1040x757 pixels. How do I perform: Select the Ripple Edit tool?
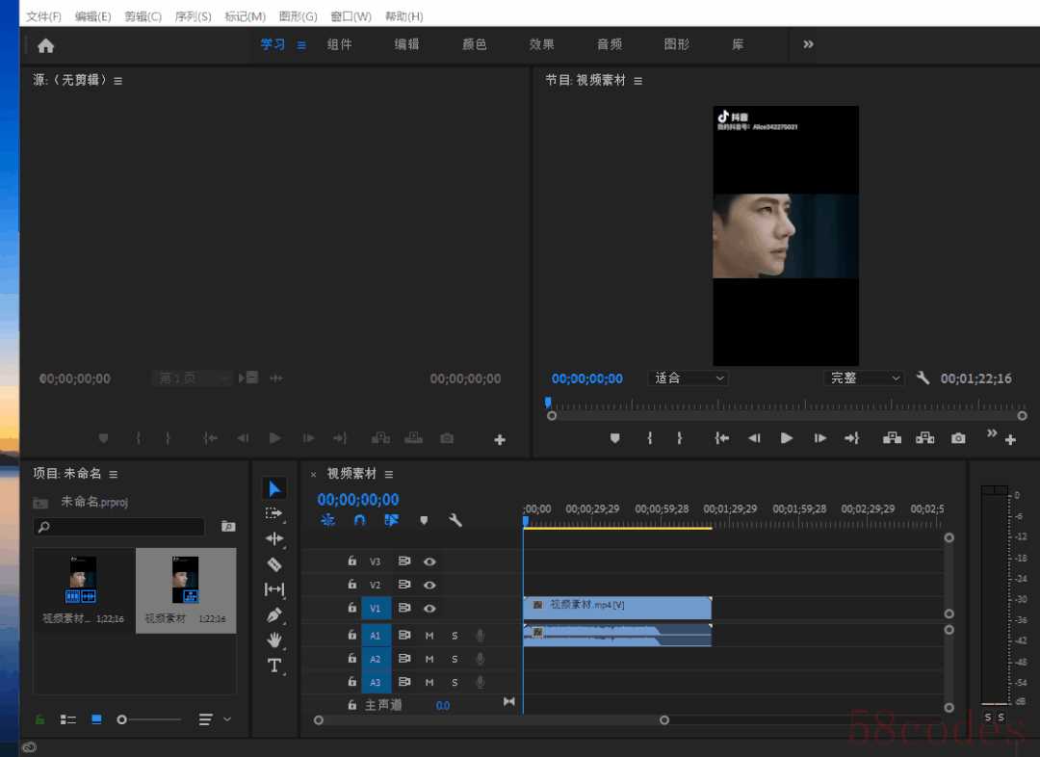(273, 538)
